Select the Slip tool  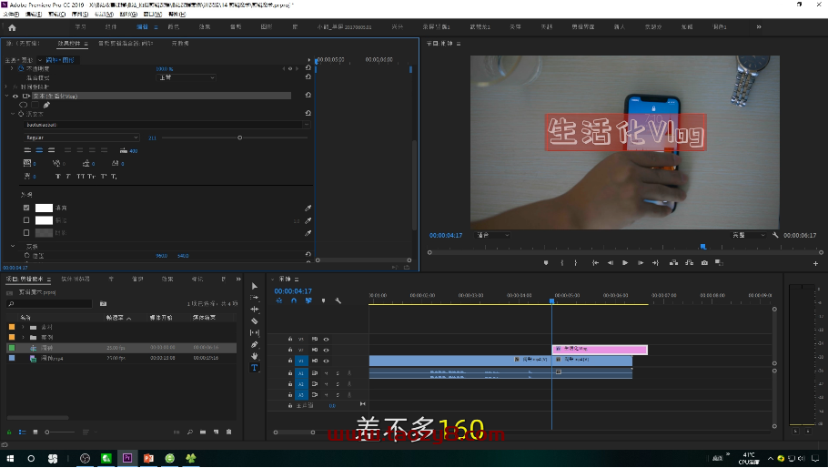pos(255,332)
